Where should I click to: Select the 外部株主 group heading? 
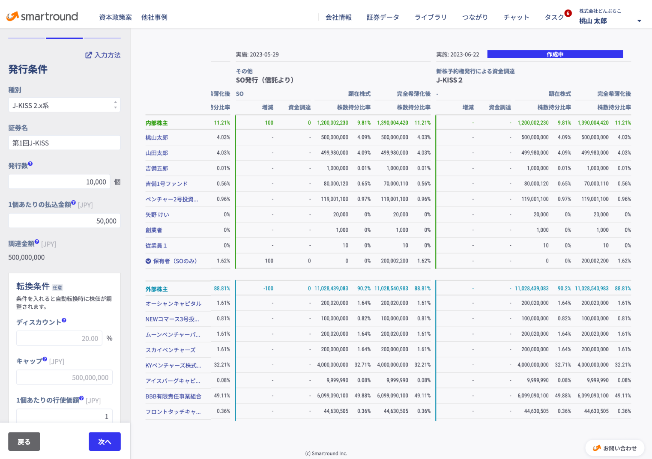coord(157,289)
